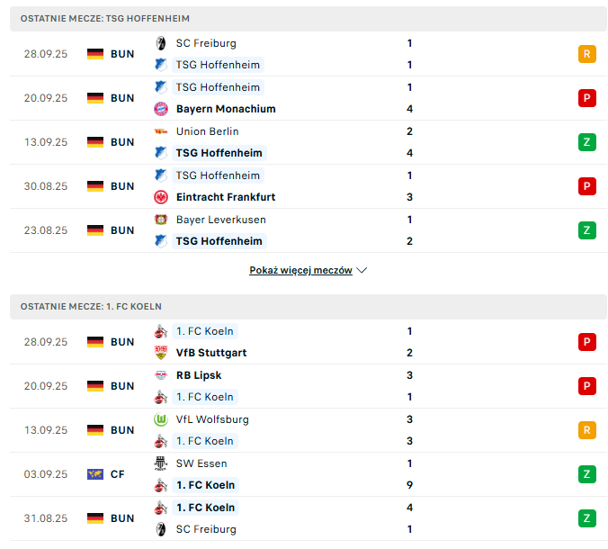Screen dimensions: 608x549
Task: Click the Bayern Monachium club logo
Action: click(161, 109)
